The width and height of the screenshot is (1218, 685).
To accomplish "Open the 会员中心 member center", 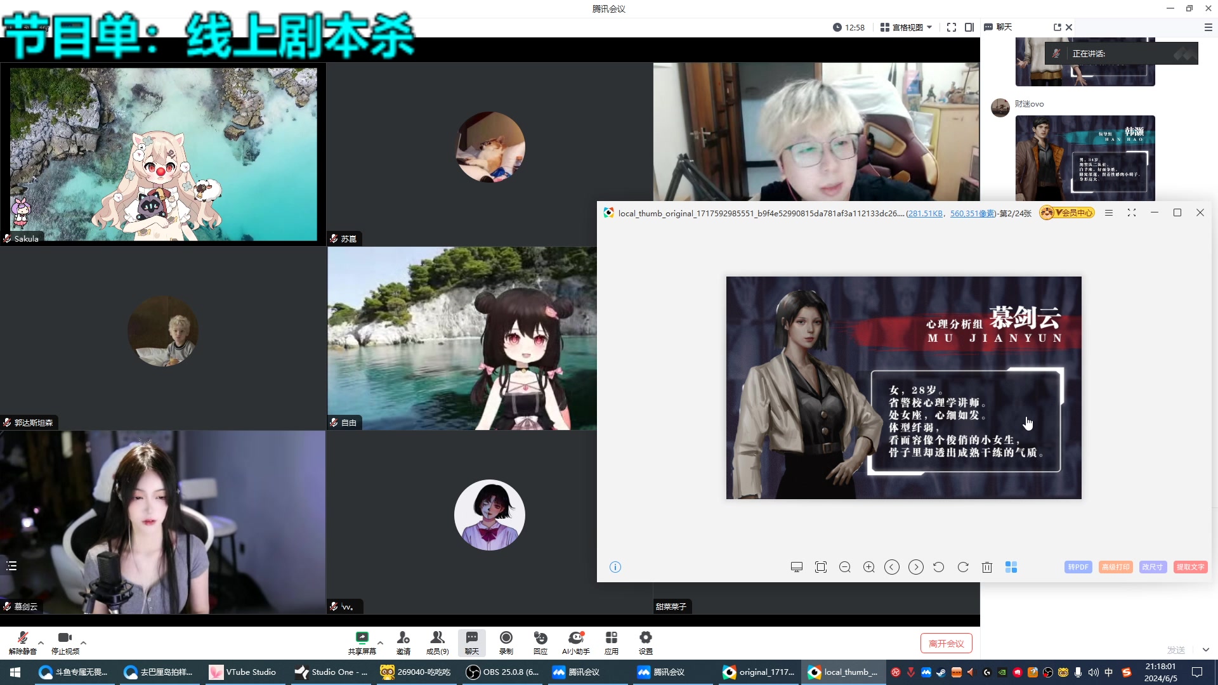I will tap(1068, 213).
